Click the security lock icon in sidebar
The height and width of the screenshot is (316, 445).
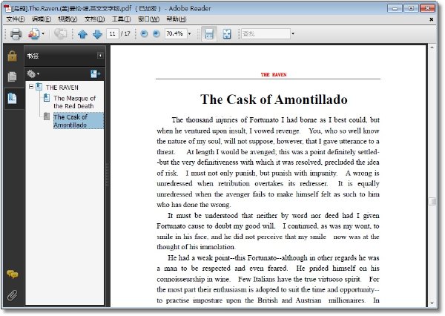click(12, 56)
